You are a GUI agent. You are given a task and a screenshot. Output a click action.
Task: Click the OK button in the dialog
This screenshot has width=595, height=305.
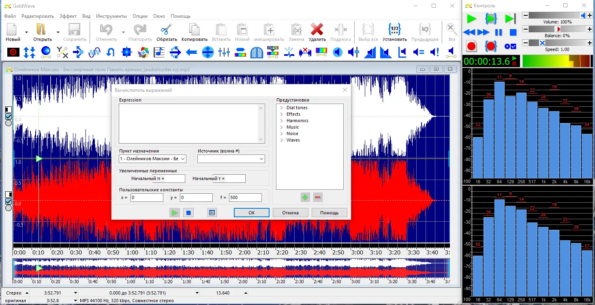point(251,213)
